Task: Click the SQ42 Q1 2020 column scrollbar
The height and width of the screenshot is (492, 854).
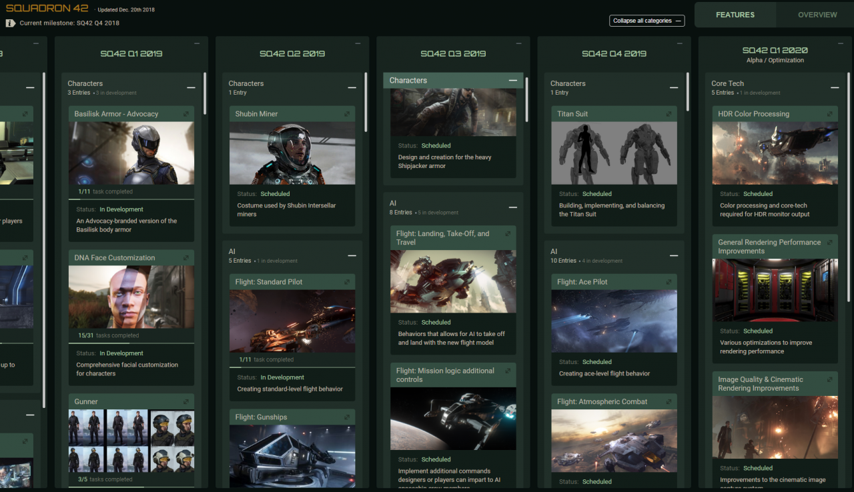Action: [x=849, y=187]
